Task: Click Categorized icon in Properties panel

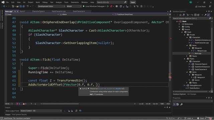Action: [174, 104]
